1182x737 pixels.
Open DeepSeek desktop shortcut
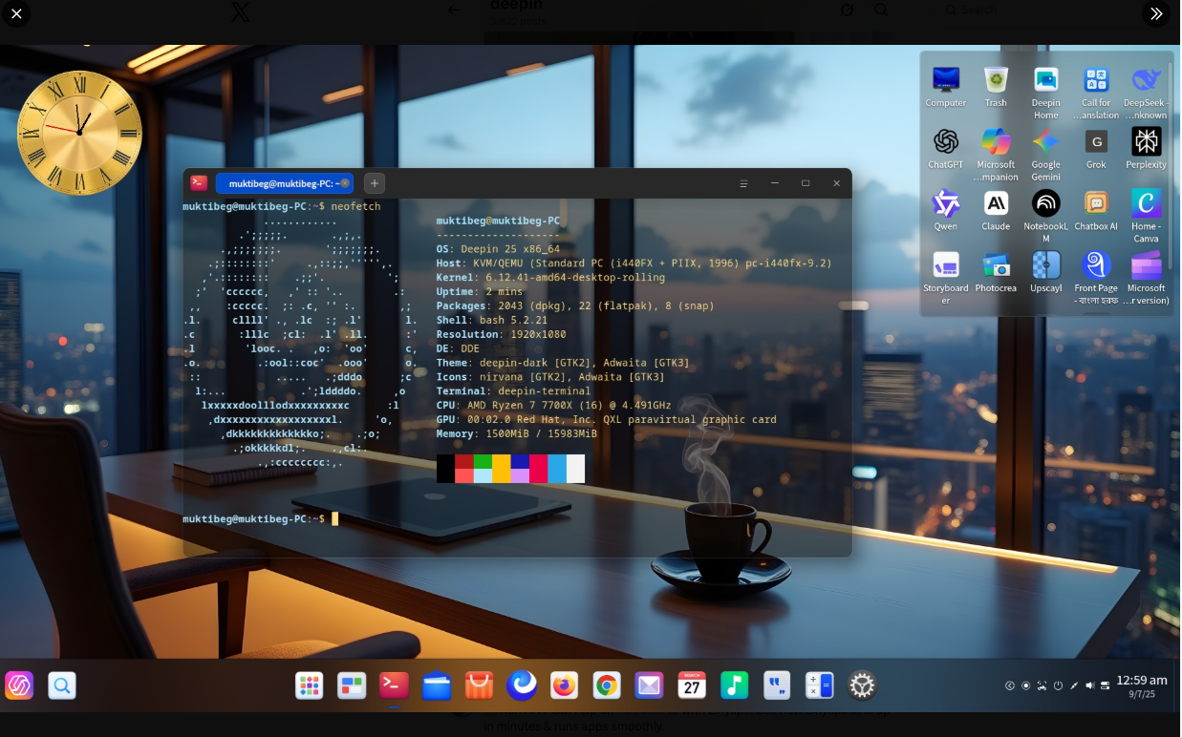pyautogui.click(x=1146, y=86)
